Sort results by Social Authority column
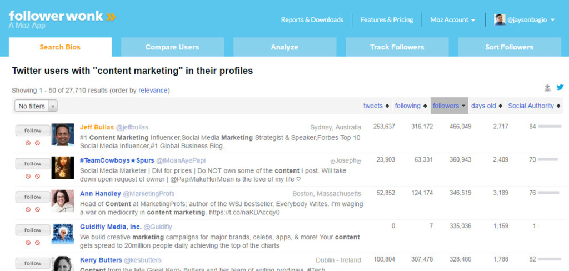The image size is (569, 271). click(534, 106)
